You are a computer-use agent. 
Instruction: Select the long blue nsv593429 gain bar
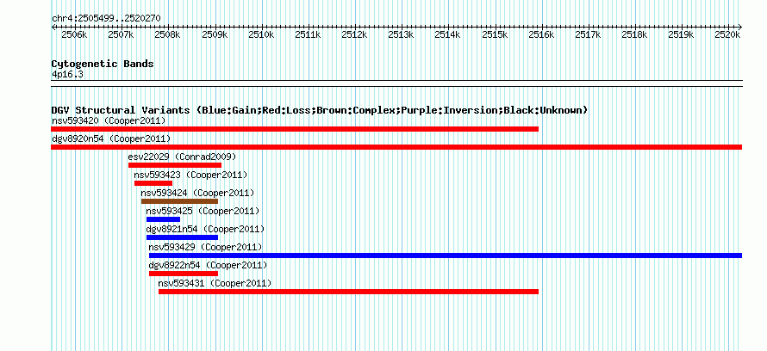(446, 256)
